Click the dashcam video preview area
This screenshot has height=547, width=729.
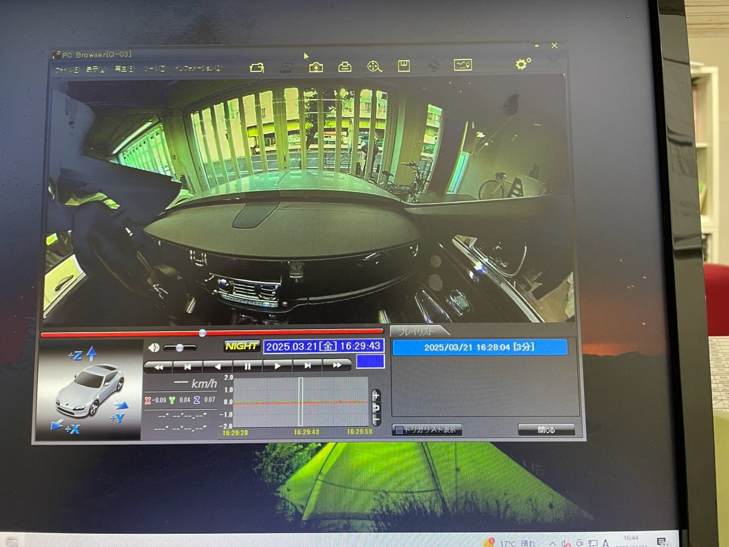(x=309, y=200)
